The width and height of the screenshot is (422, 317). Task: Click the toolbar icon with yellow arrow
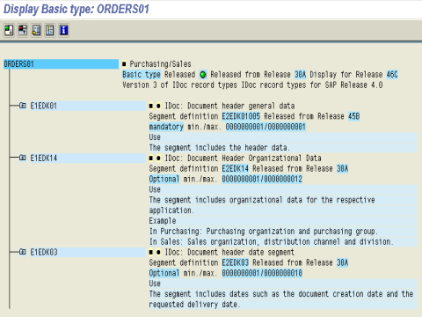(36, 30)
